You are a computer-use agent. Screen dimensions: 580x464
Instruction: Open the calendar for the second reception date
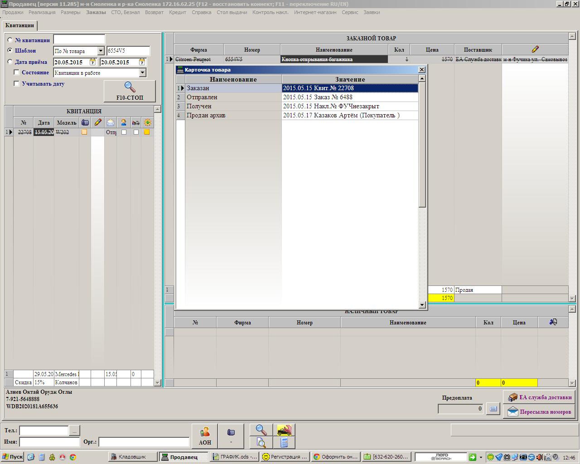(142, 62)
